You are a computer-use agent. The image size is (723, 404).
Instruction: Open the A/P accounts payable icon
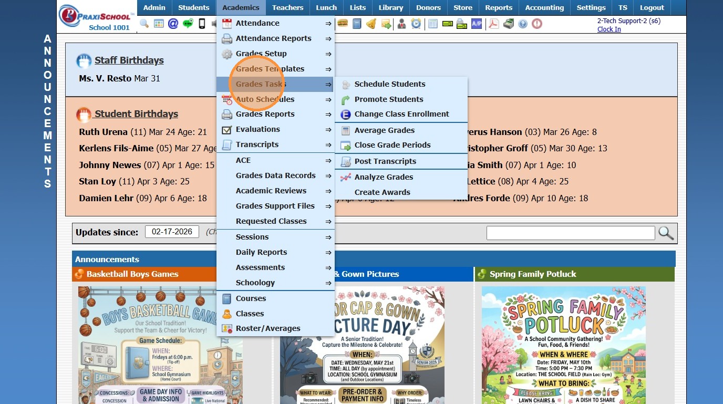[x=477, y=24]
